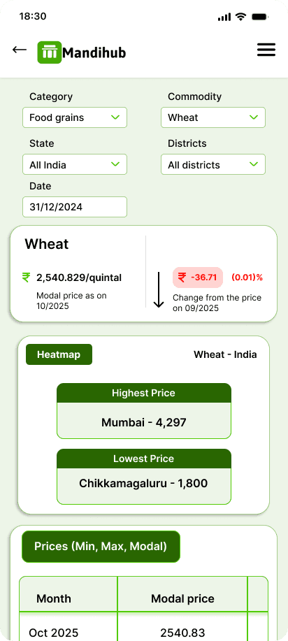Tap the Lowest Price Chikkamagaluru card
The height and width of the screenshot is (641, 288).
pos(144,477)
